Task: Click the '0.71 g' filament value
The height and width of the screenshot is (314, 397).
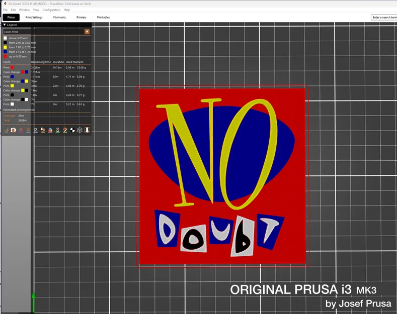Action: [x=81, y=95]
